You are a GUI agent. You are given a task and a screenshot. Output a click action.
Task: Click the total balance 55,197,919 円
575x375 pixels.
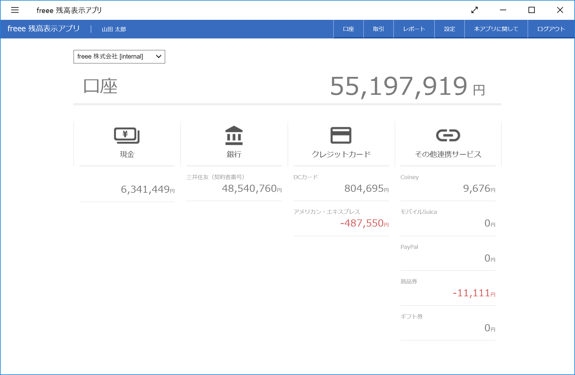407,86
